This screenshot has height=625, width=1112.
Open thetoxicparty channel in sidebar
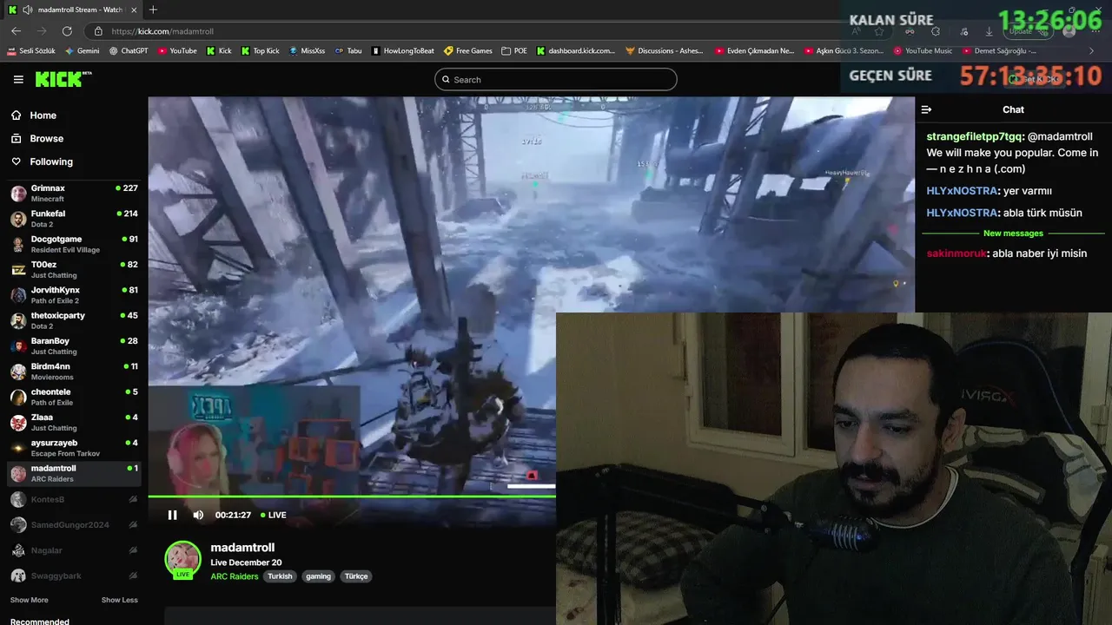(73, 320)
